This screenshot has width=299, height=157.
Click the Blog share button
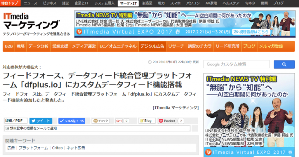point(147,121)
